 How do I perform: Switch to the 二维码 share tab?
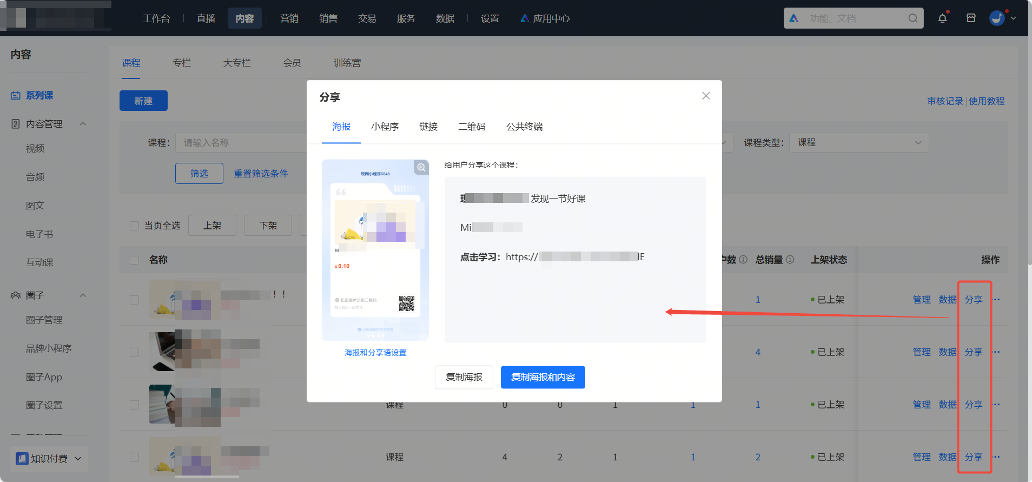472,127
